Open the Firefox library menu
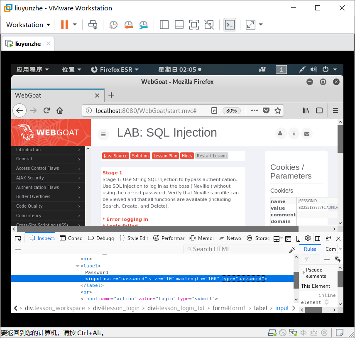 (x=306, y=110)
